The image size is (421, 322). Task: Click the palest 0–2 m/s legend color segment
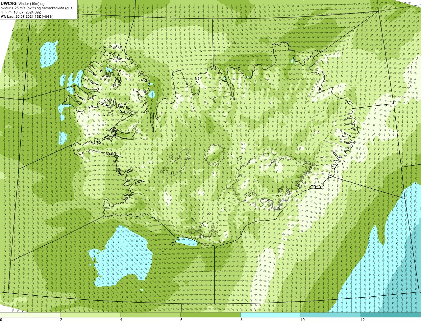point(30,315)
